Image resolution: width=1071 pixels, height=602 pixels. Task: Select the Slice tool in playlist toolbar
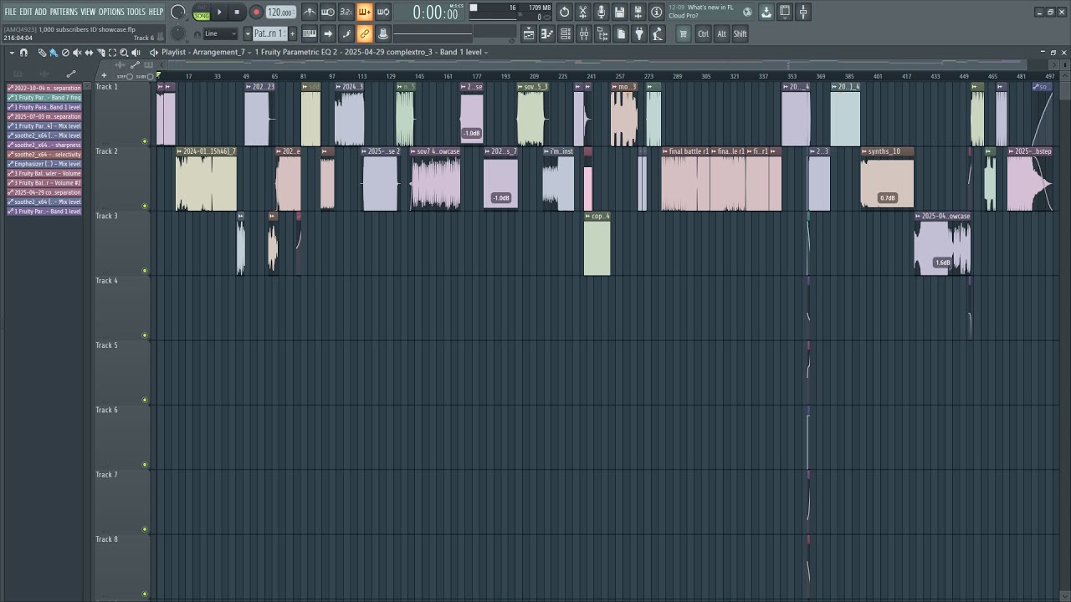pyautogui.click(x=100, y=53)
